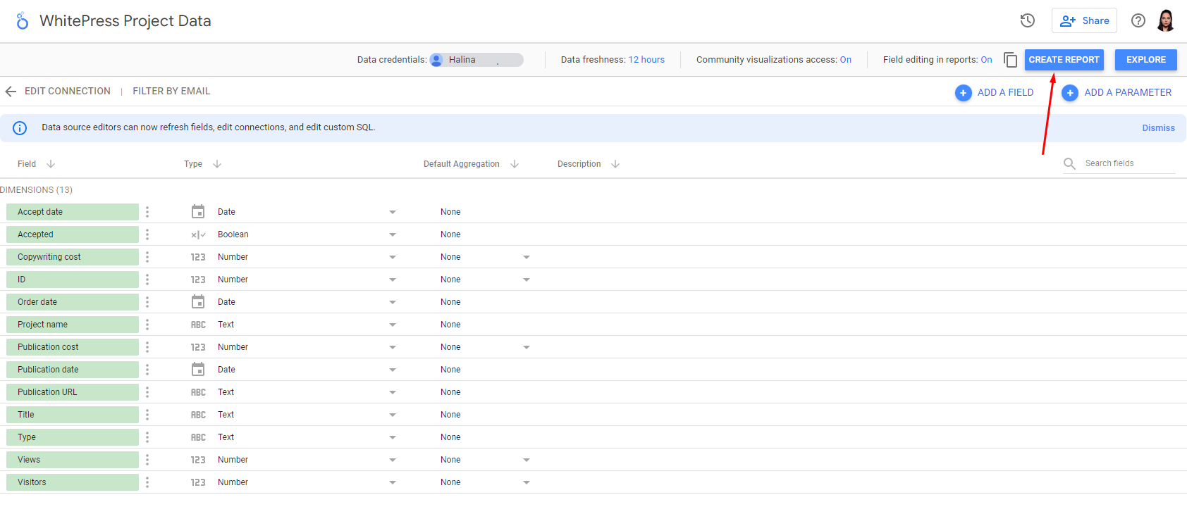Click the blue info icon in banner
Screen dimensions: 1187x514
[x=20, y=127]
